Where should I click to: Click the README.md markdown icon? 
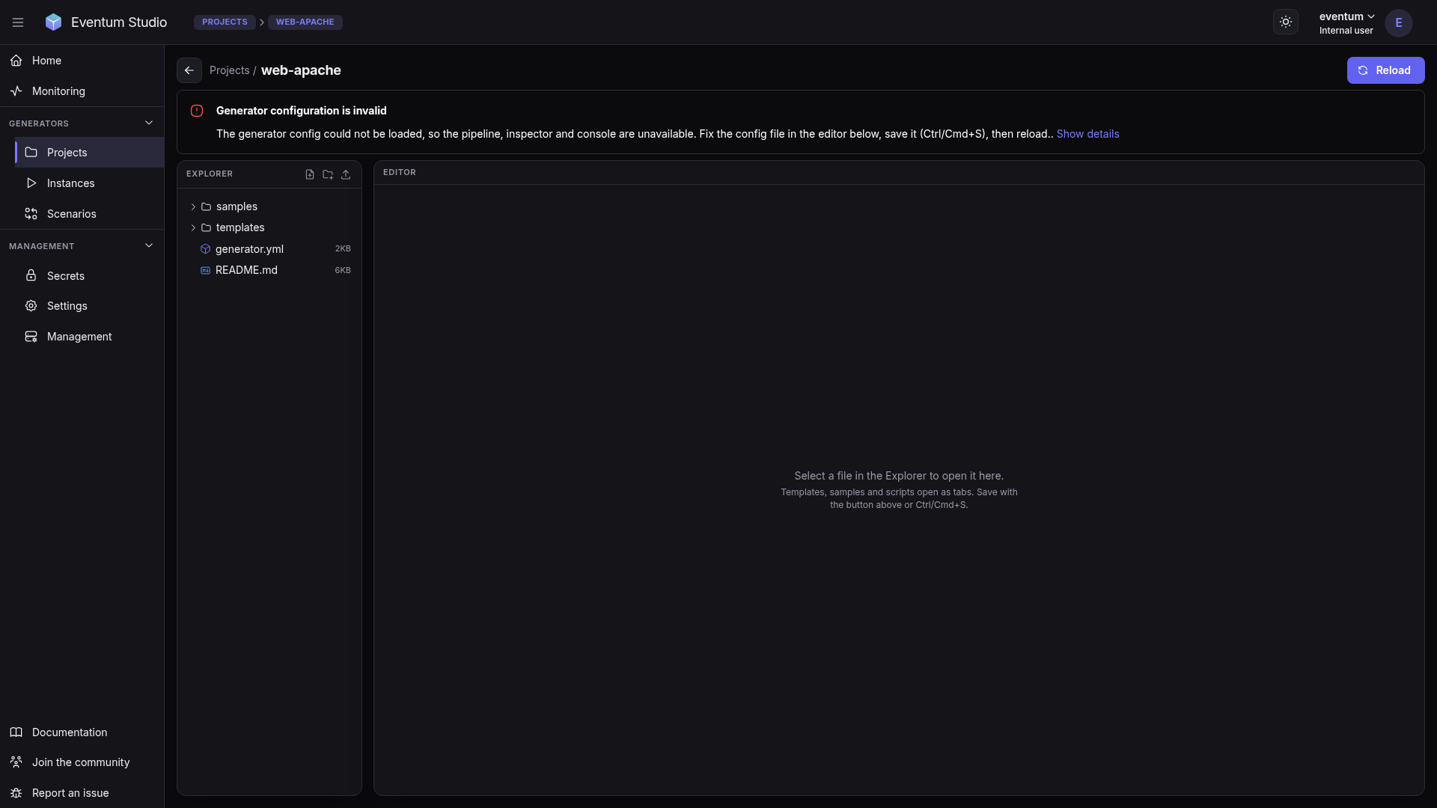pyautogui.click(x=205, y=270)
